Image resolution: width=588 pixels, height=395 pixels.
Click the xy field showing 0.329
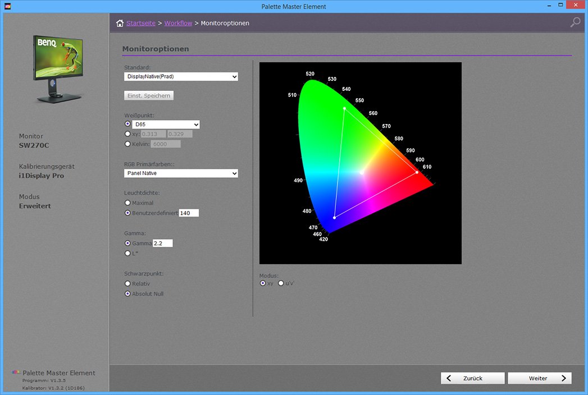coord(180,134)
